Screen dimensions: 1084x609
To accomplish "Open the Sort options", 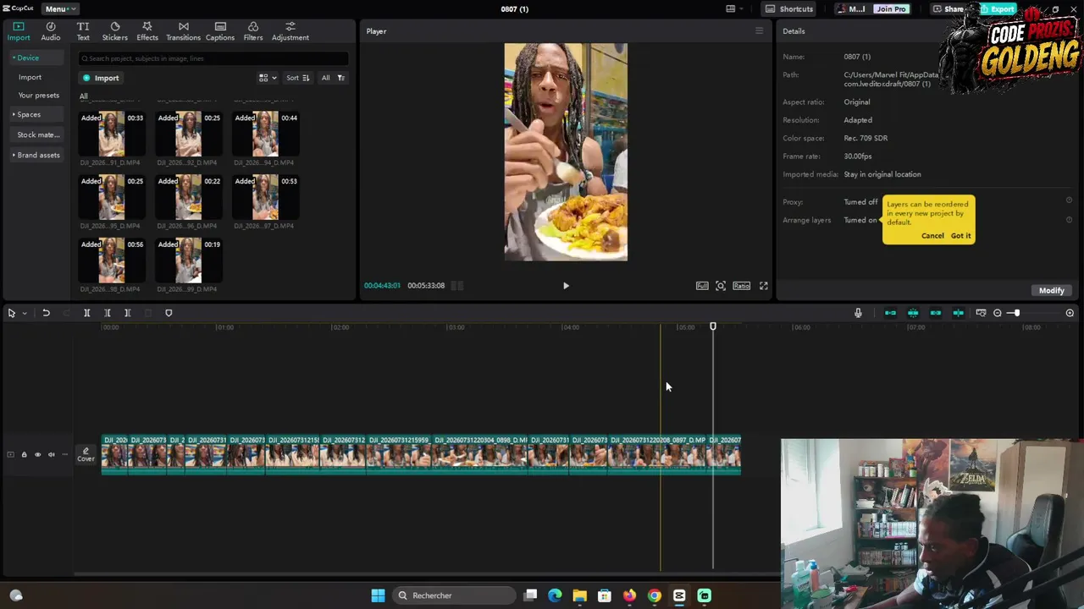I will (x=297, y=78).
